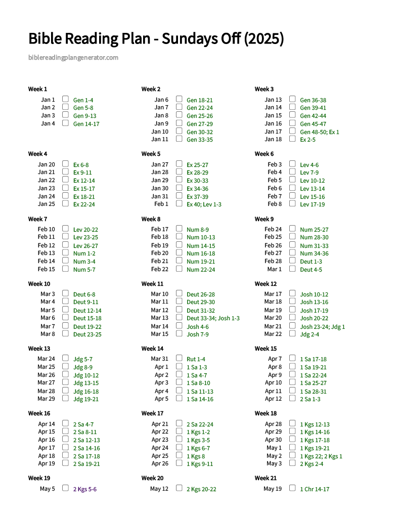Open the Gen 1-4 passage link
The image size is (400, 518).
(83, 100)
